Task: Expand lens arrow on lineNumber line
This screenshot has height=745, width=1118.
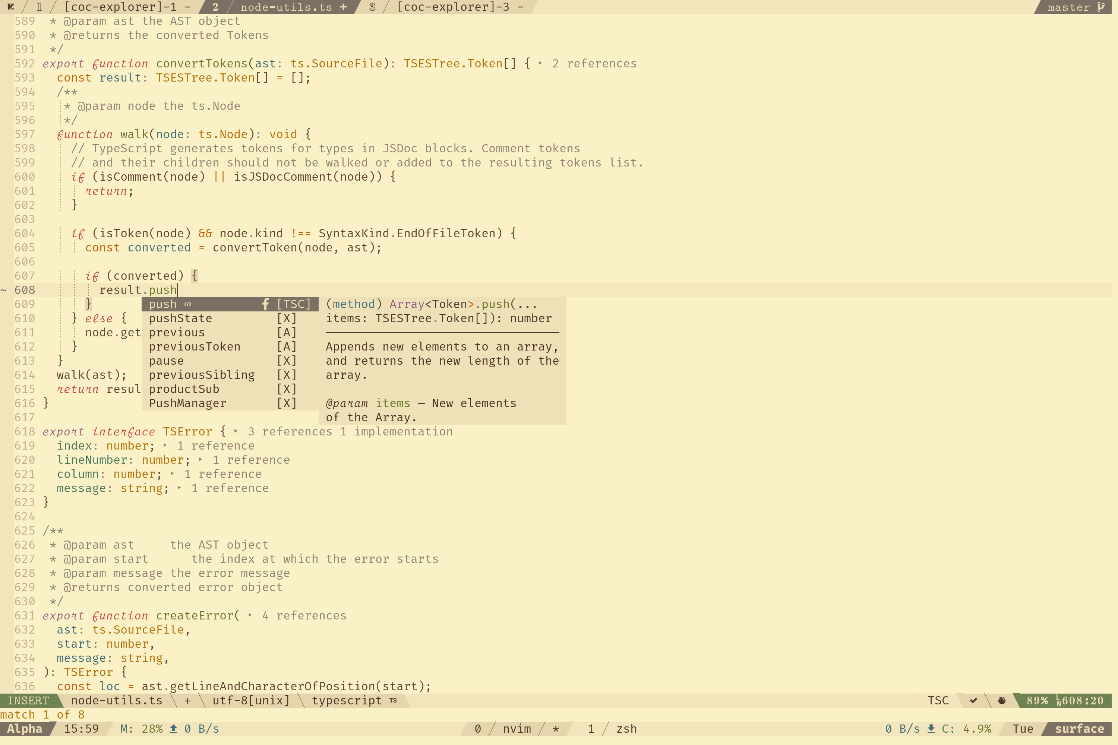Action: pos(200,459)
